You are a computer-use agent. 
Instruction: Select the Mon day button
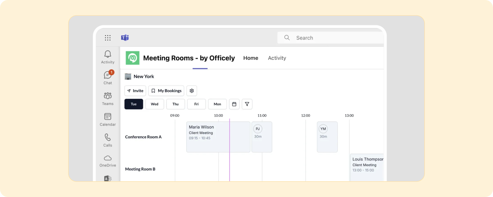pos(217,104)
